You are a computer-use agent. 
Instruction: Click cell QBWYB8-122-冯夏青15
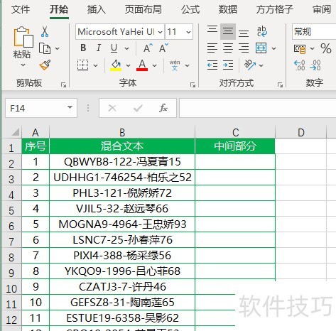click(x=122, y=162)
